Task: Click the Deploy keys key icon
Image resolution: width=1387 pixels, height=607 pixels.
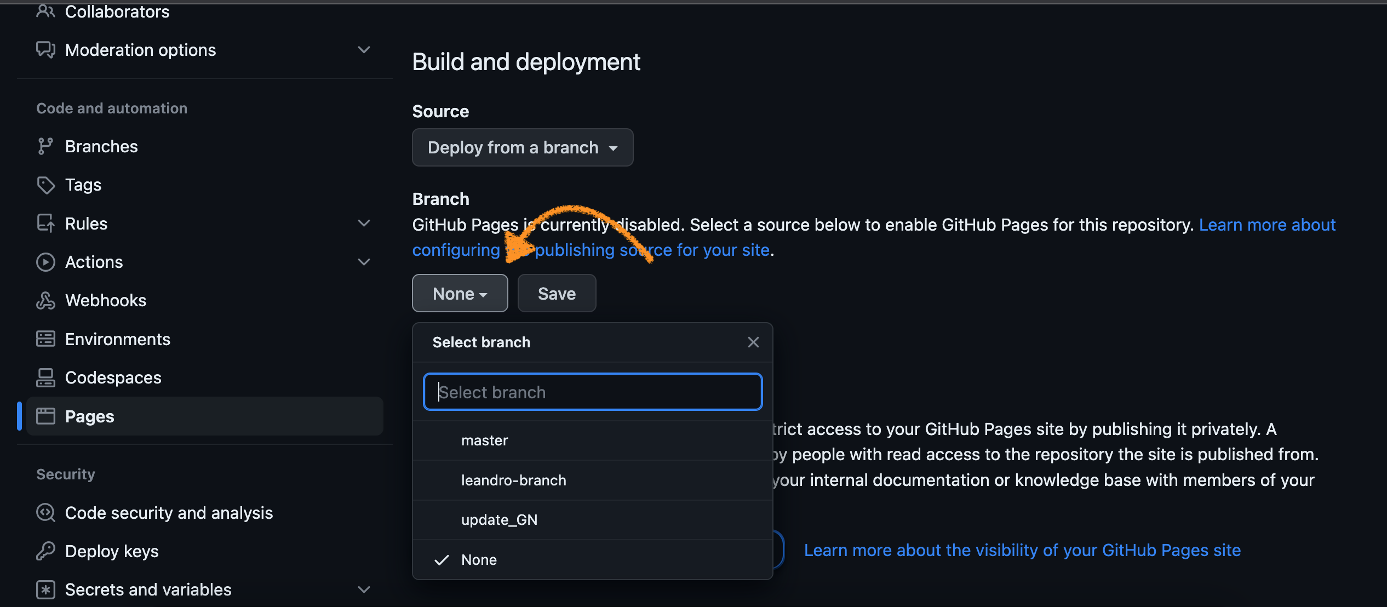Action: tap(45, 551)
